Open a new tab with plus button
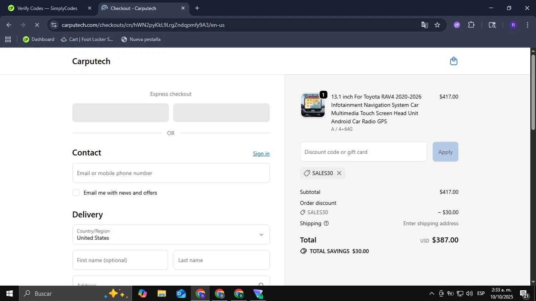The height and width of the screenshot is (301, 536). coord(197,8)
